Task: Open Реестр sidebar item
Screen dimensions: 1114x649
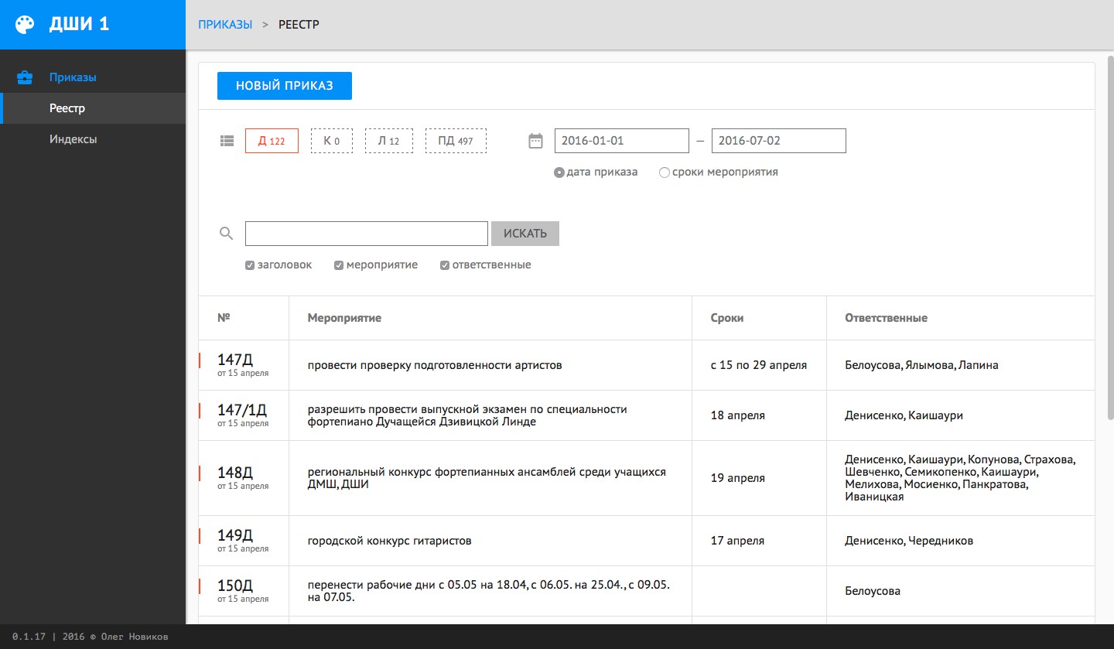Action: [93, 108]
